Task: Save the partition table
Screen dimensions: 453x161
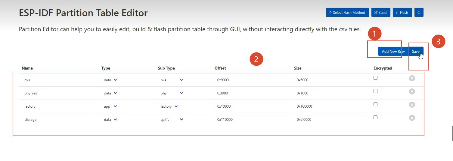Action: [x=416, y=52]
